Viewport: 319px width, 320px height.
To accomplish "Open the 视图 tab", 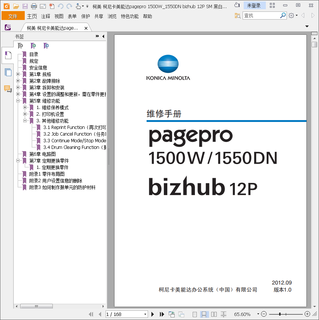I will coord(59,16).
